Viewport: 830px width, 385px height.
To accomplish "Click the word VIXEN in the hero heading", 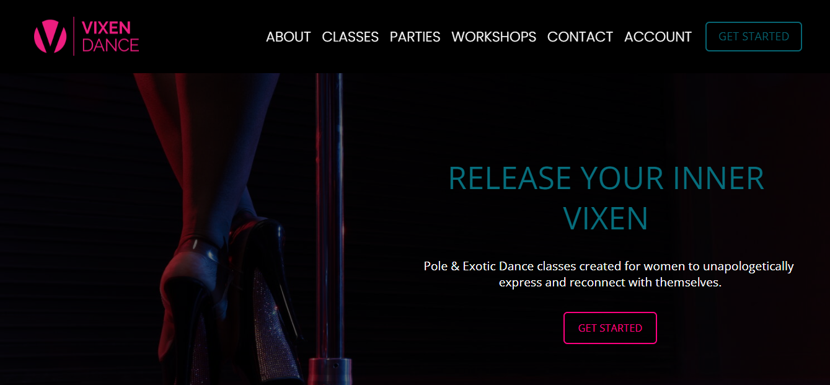I will (x=606, y=218).
